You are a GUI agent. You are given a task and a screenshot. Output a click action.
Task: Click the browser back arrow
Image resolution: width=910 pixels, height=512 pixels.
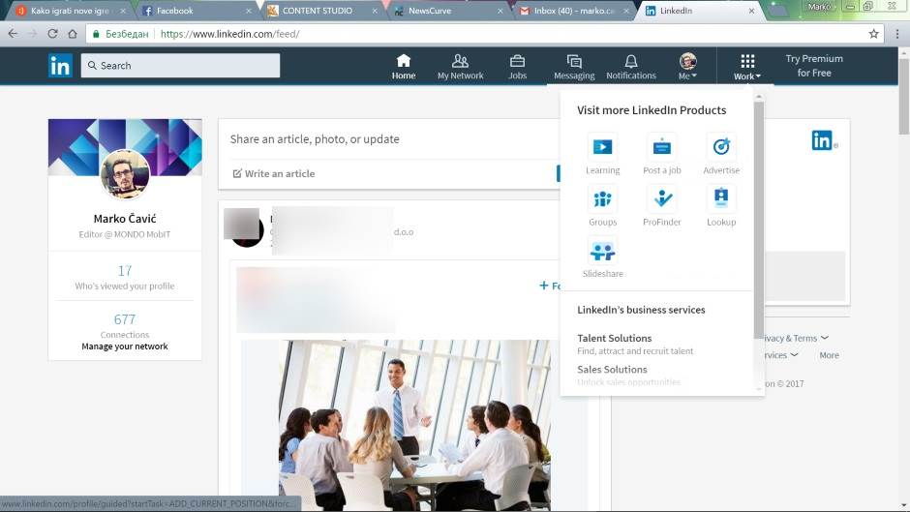(13, 34)
